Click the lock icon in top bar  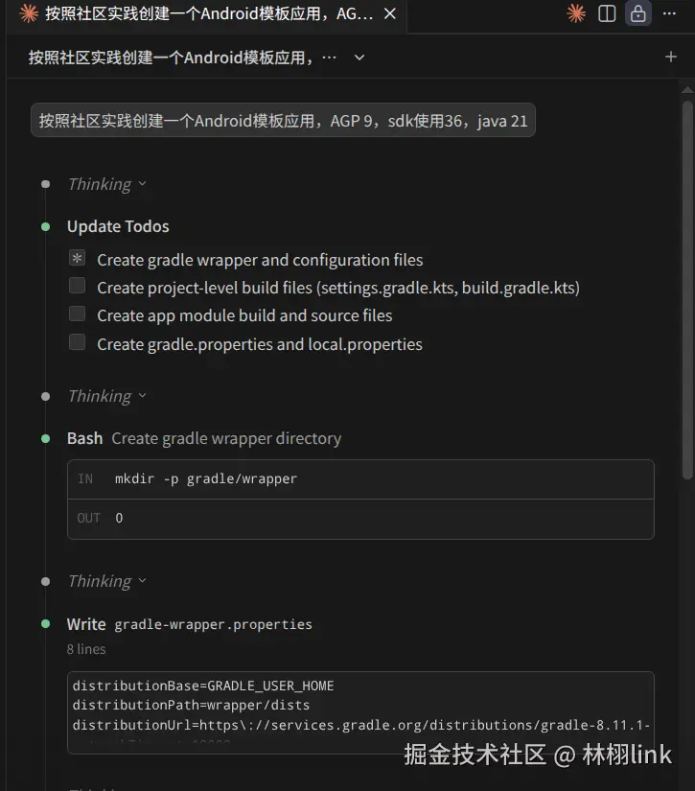click(637, 13)
